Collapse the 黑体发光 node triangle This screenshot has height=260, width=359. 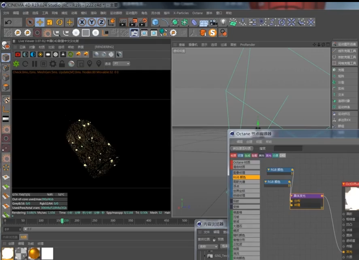[x=292, y=196]
